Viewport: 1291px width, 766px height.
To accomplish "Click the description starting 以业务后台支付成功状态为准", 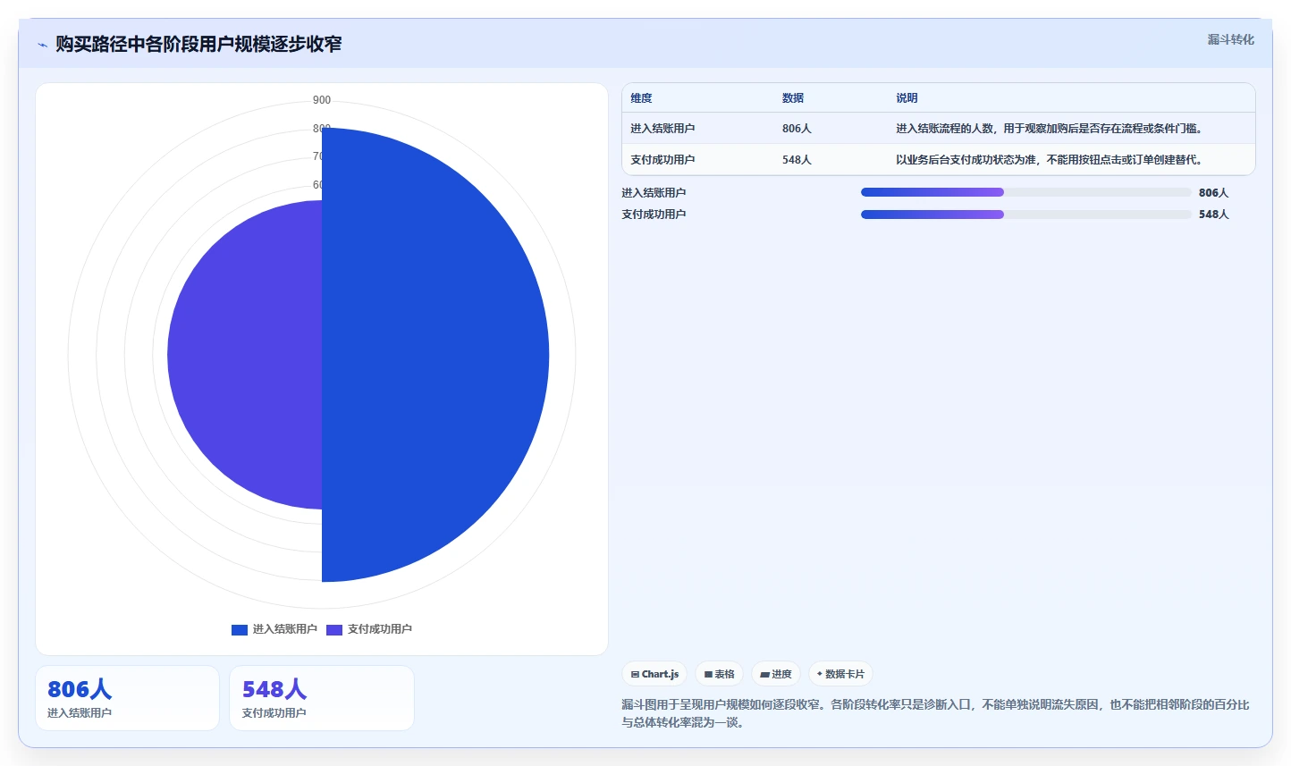I will click(1051, 160).
